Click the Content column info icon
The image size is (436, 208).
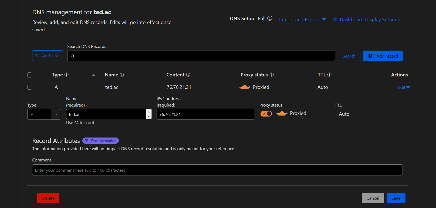click(188, 75)
